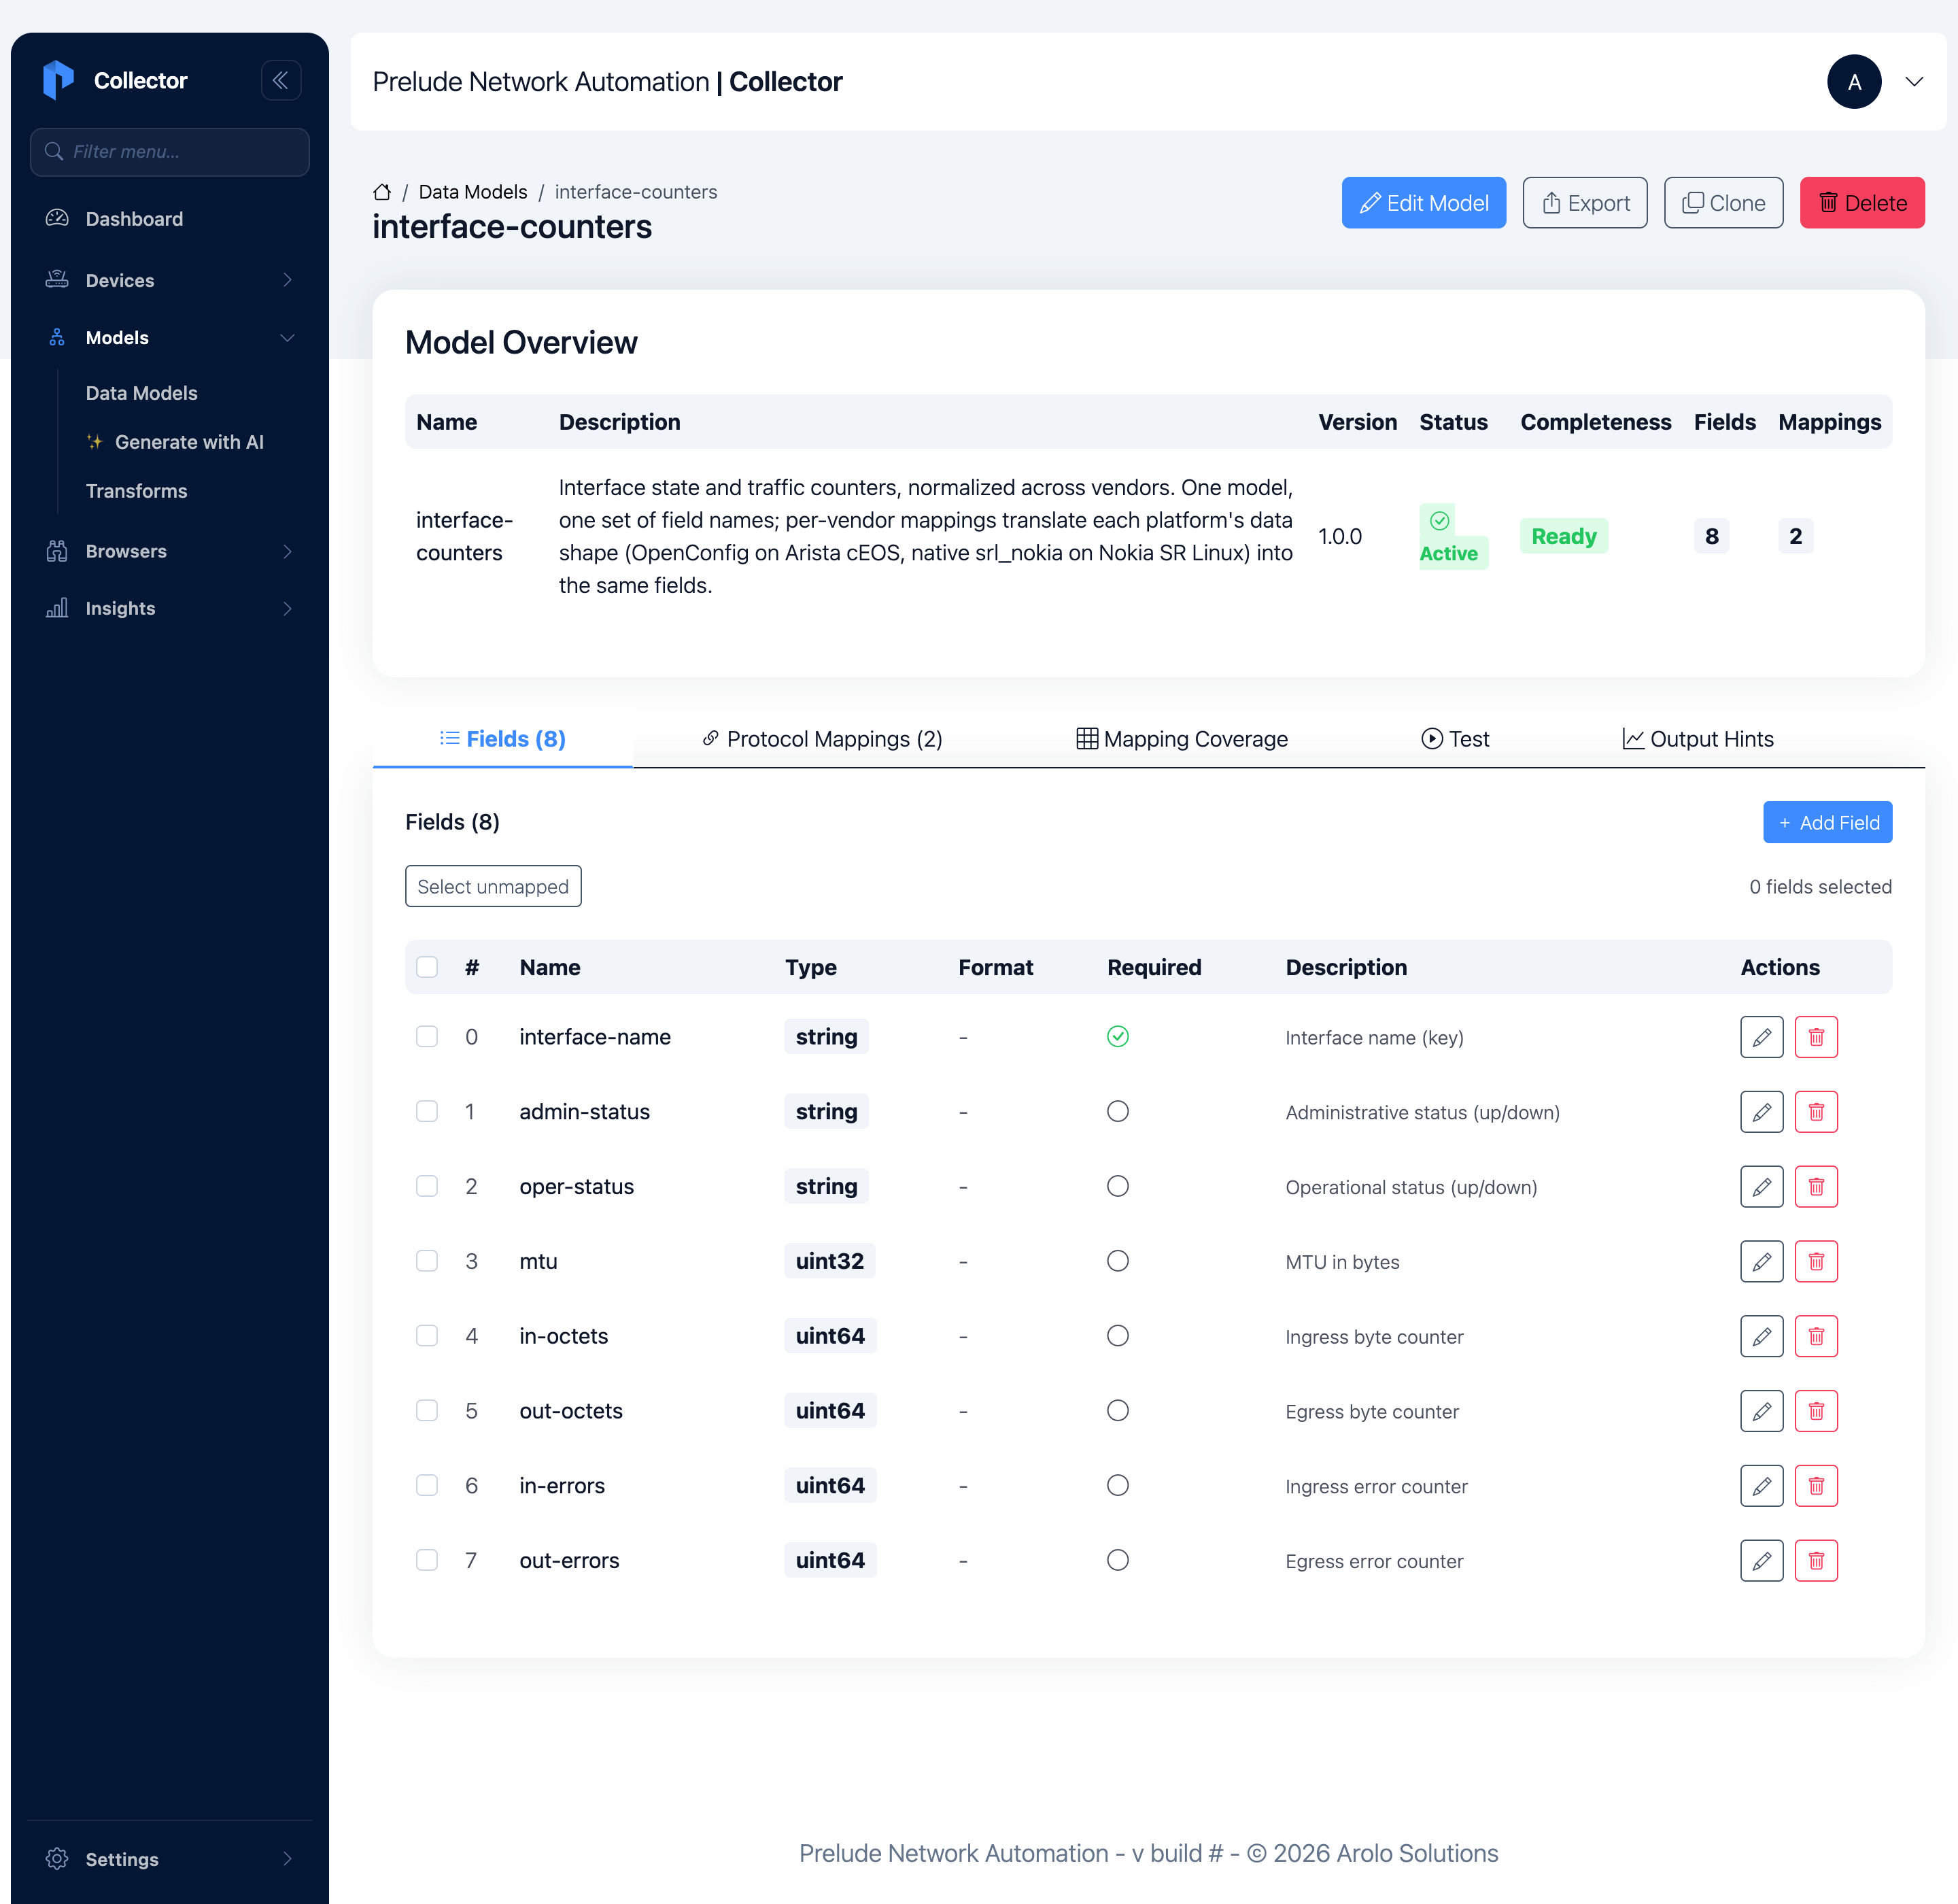The image size is (1958, 1904).
Task: Edit the interface-name field pencil icon
Action: 1761,1037
